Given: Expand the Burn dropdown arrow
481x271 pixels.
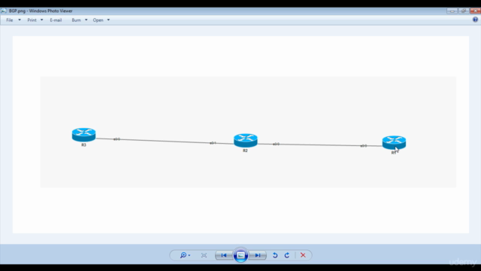Looking at the screenshot, I should (x=86, y=20).
